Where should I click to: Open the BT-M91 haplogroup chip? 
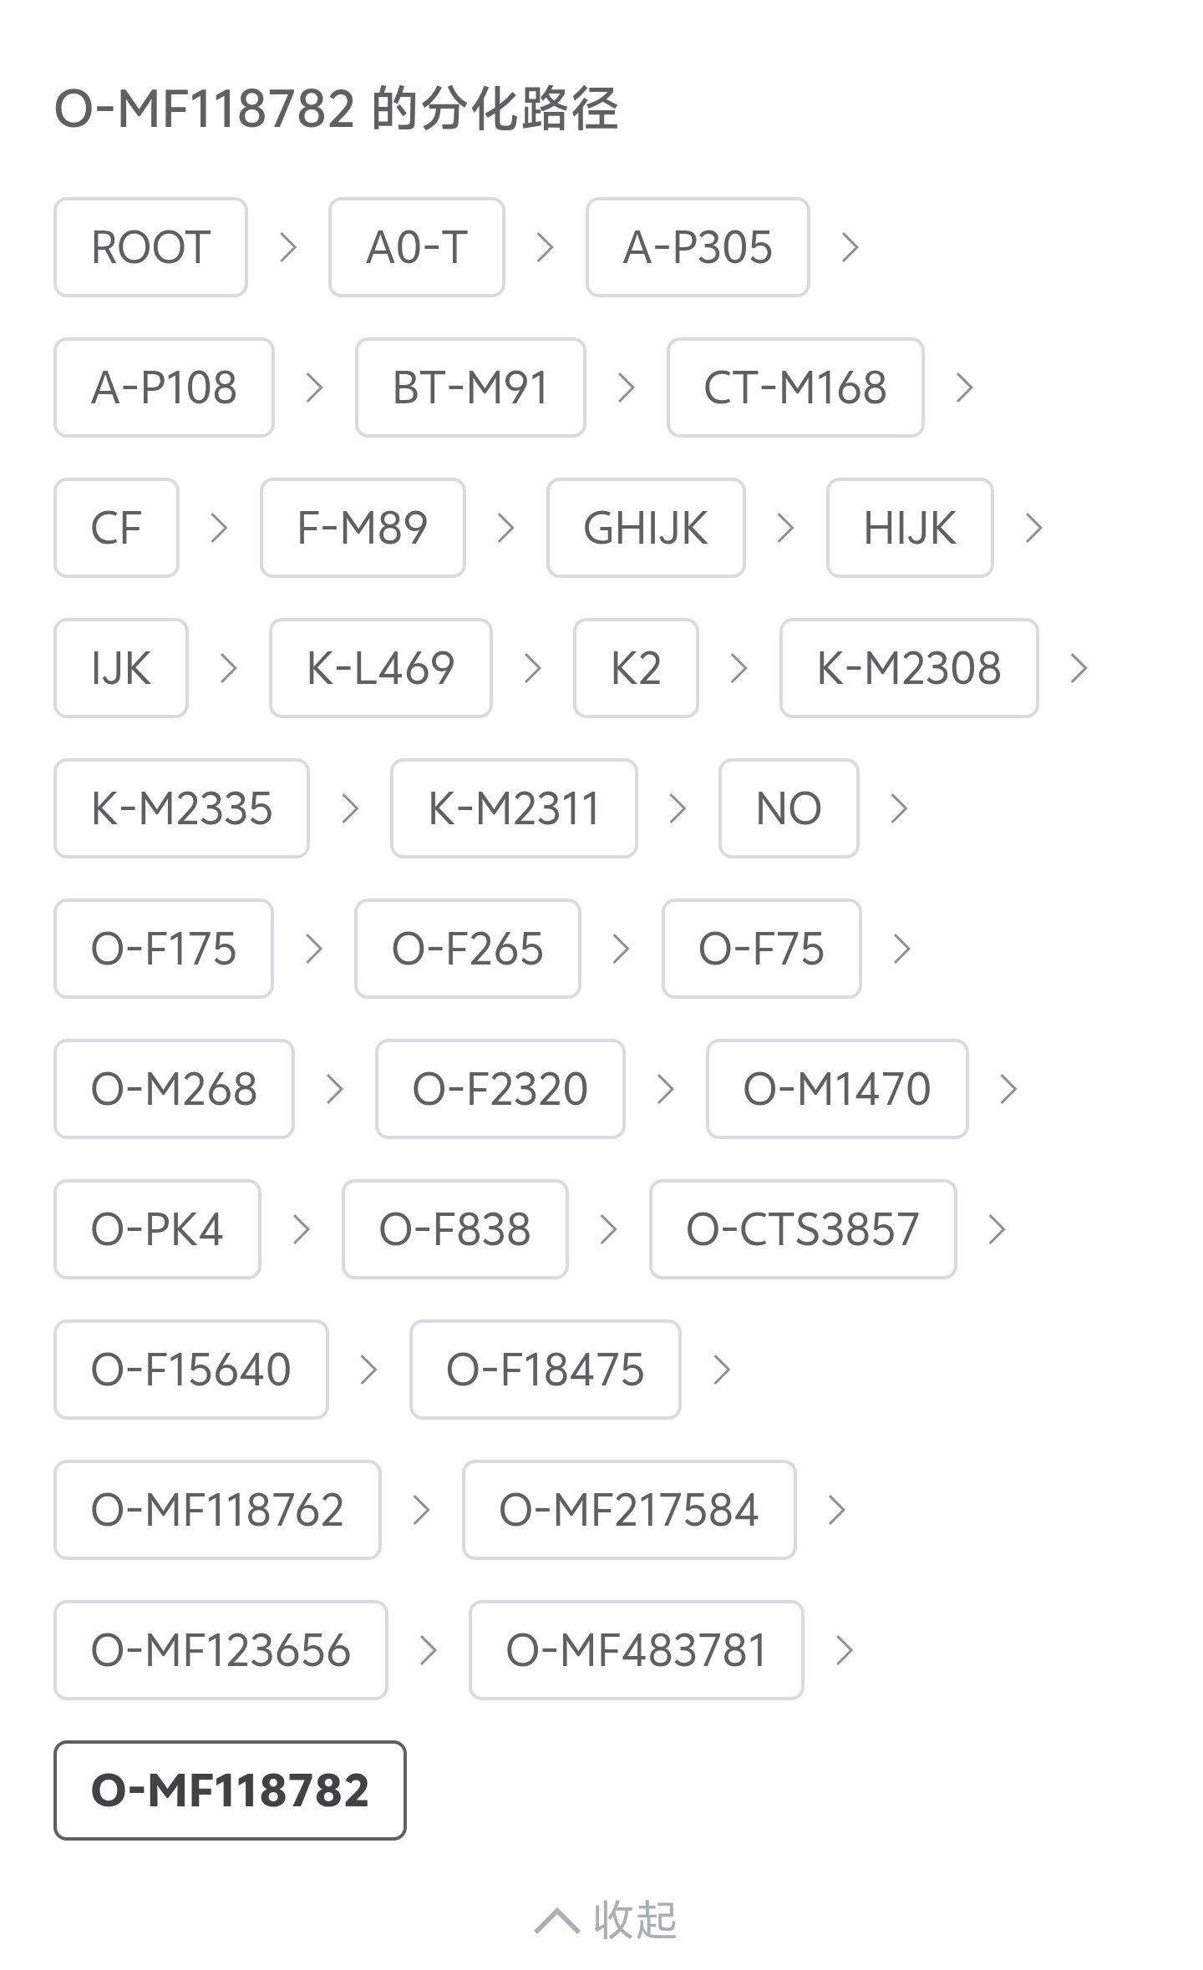470,387
